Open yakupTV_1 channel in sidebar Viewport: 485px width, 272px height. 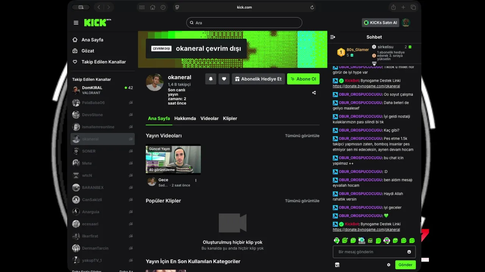click(x=102, y=260)
